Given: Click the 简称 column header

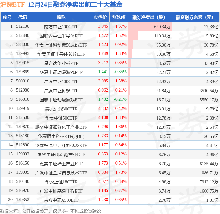Looking at the screenshot, I should 61,17.
